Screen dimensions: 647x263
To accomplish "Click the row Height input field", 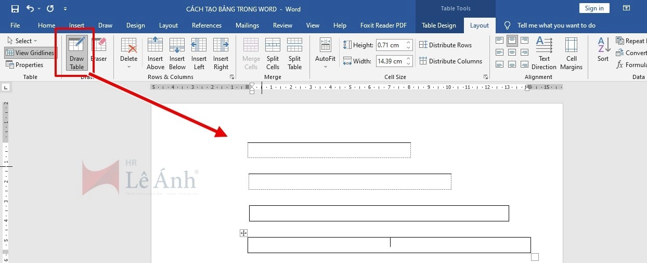I will [x=390, y=45].
